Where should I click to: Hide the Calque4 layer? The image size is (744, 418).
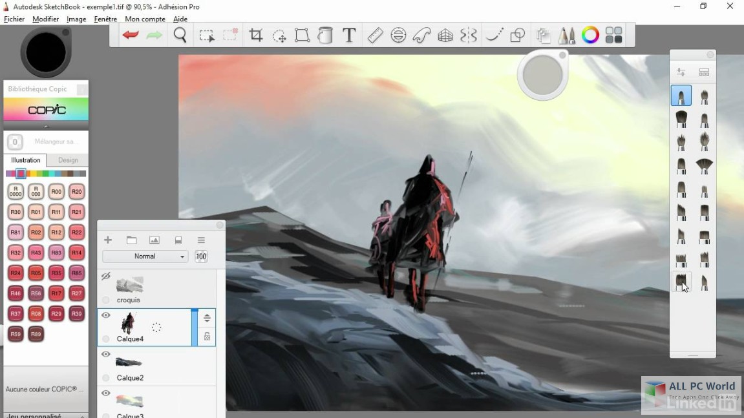click(x=106, y=315)
